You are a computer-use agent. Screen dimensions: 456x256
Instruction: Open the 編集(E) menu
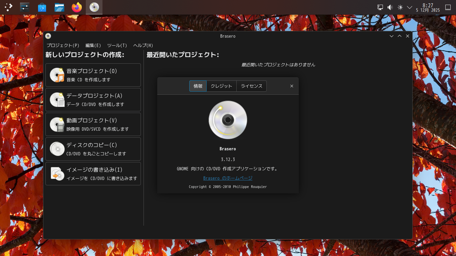click(x=93, y=45)
